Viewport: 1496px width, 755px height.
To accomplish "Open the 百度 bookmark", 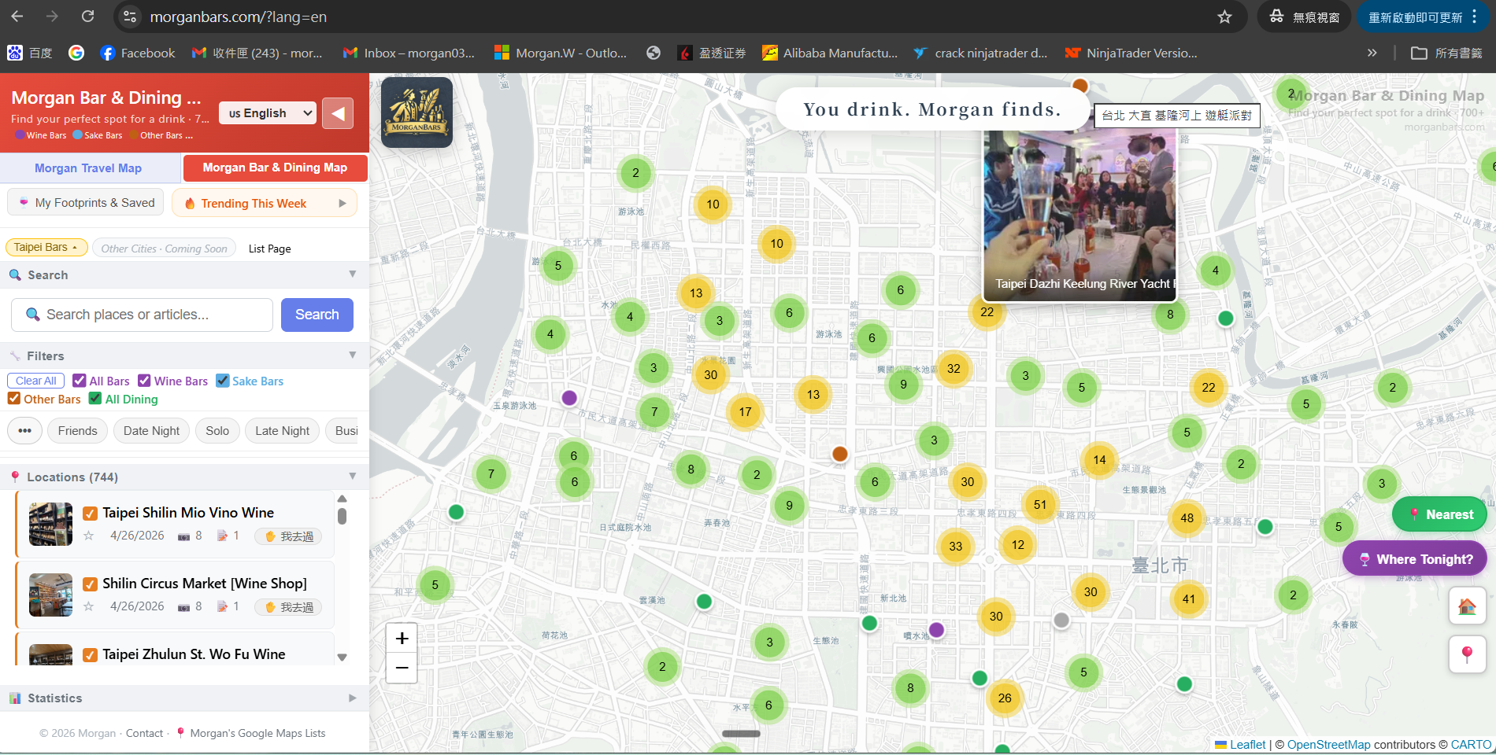I will 30,53.
